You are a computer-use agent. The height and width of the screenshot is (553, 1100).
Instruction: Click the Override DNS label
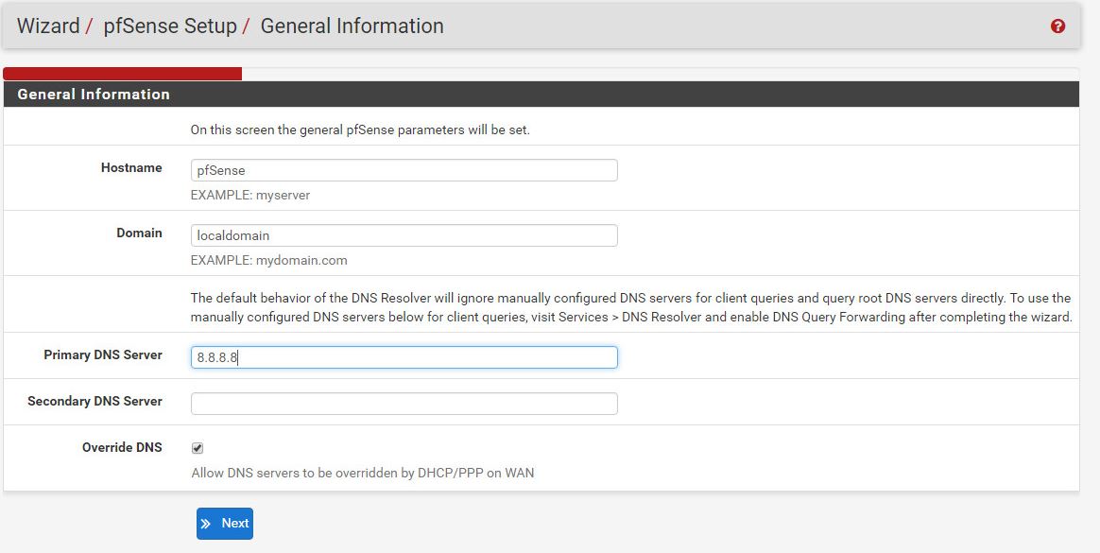pos(122,448)
